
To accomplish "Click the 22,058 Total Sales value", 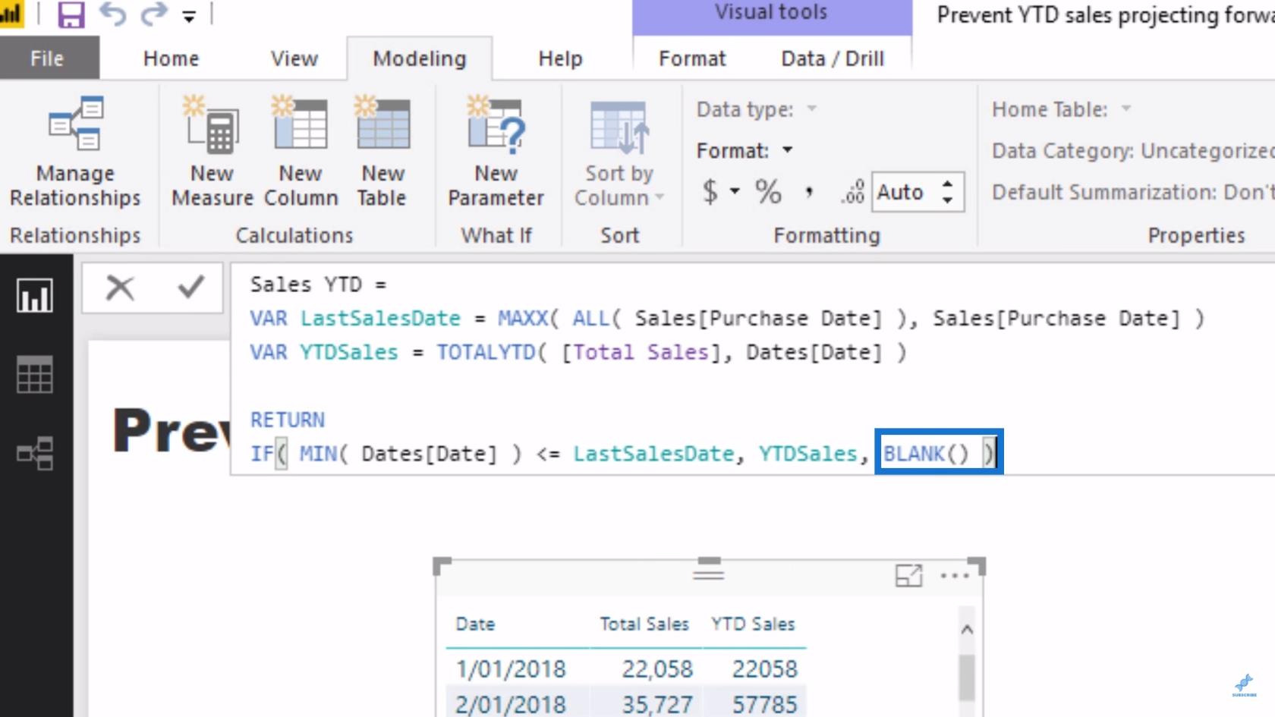I will pyautogui.click(x=657, y=668).
